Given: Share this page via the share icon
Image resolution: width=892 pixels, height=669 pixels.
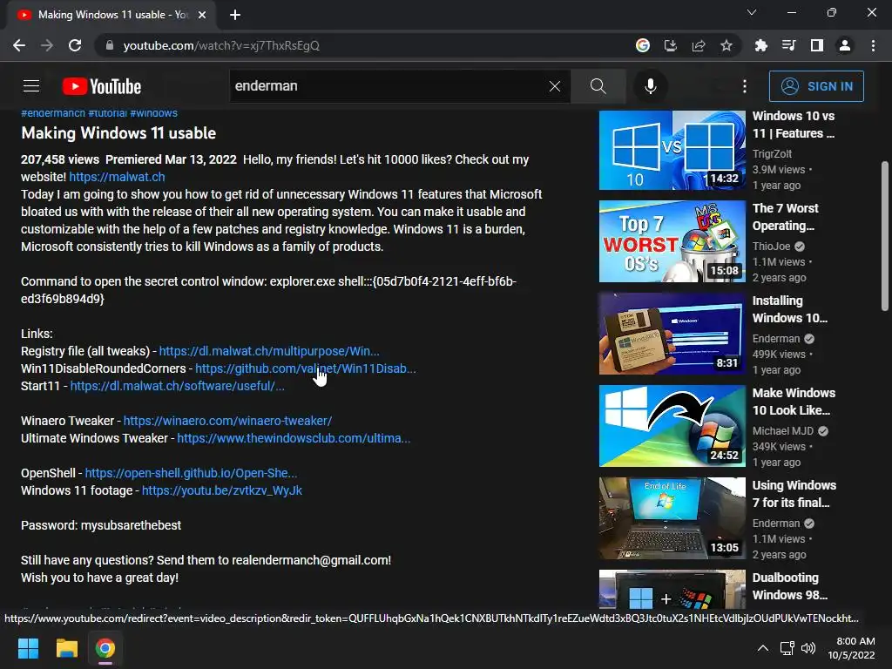Looking at the screenshot, I should 699,45.
